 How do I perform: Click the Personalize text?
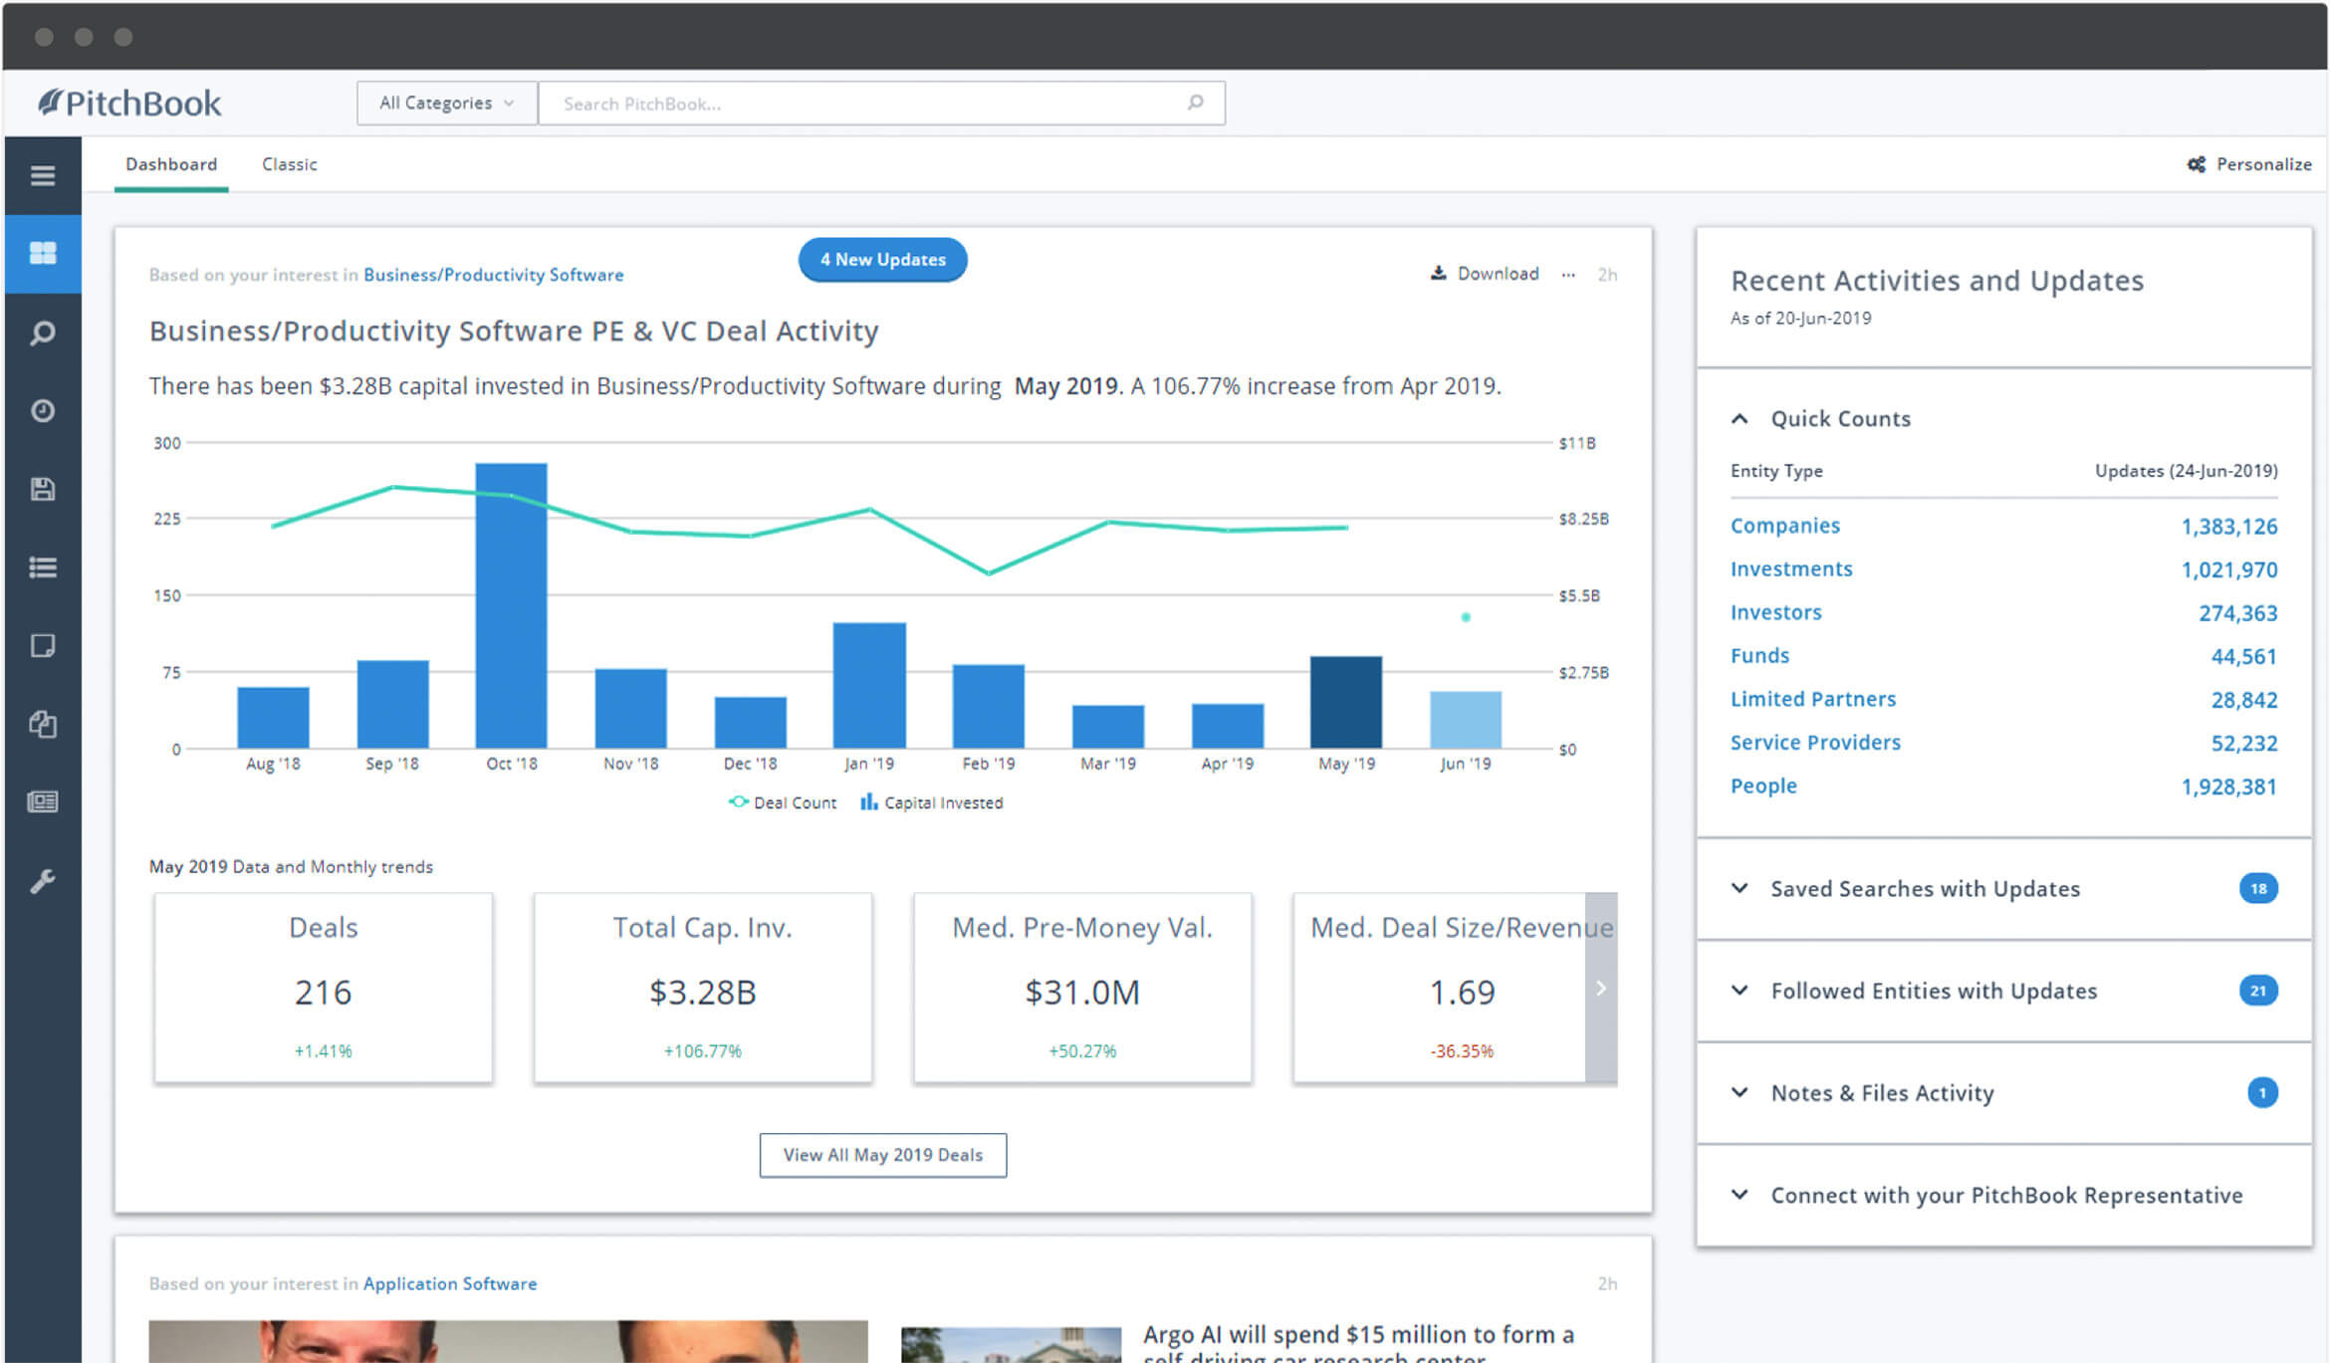[x=2263, y=164]
